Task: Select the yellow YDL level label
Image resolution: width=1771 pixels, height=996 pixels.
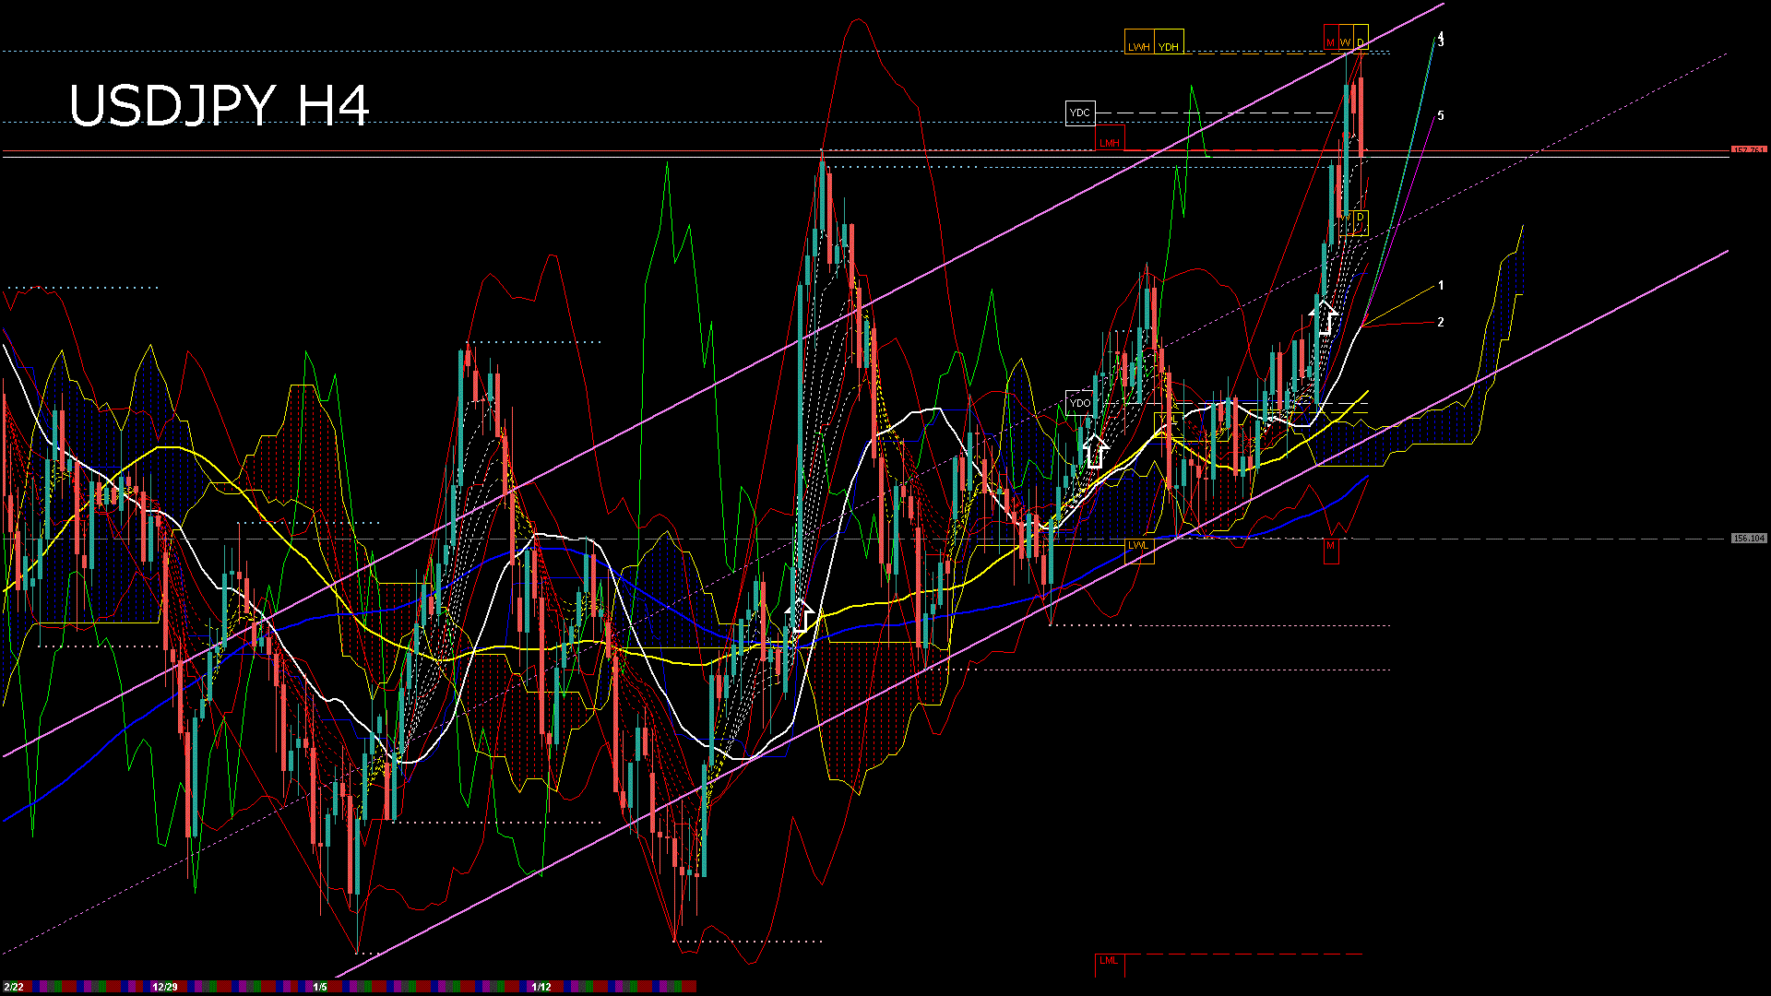Action: pyautogui.click(x=1169, y=422)
